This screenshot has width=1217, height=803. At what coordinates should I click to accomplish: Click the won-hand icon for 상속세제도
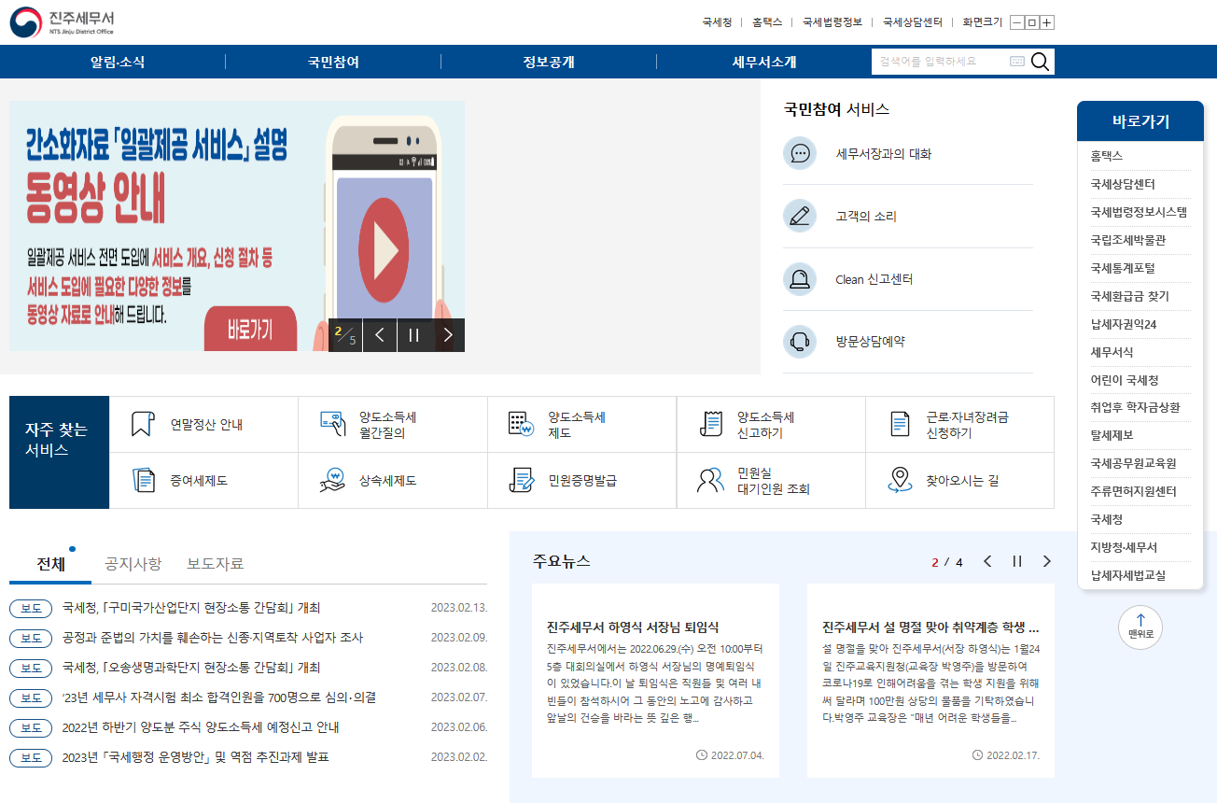click(x=332, y=480)
